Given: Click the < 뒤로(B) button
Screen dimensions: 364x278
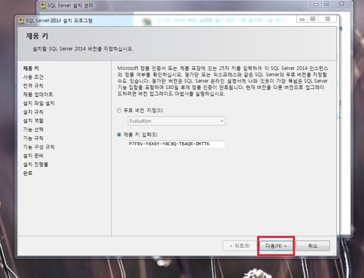Looking at the screenshot, I should click(x=240, y=246).
